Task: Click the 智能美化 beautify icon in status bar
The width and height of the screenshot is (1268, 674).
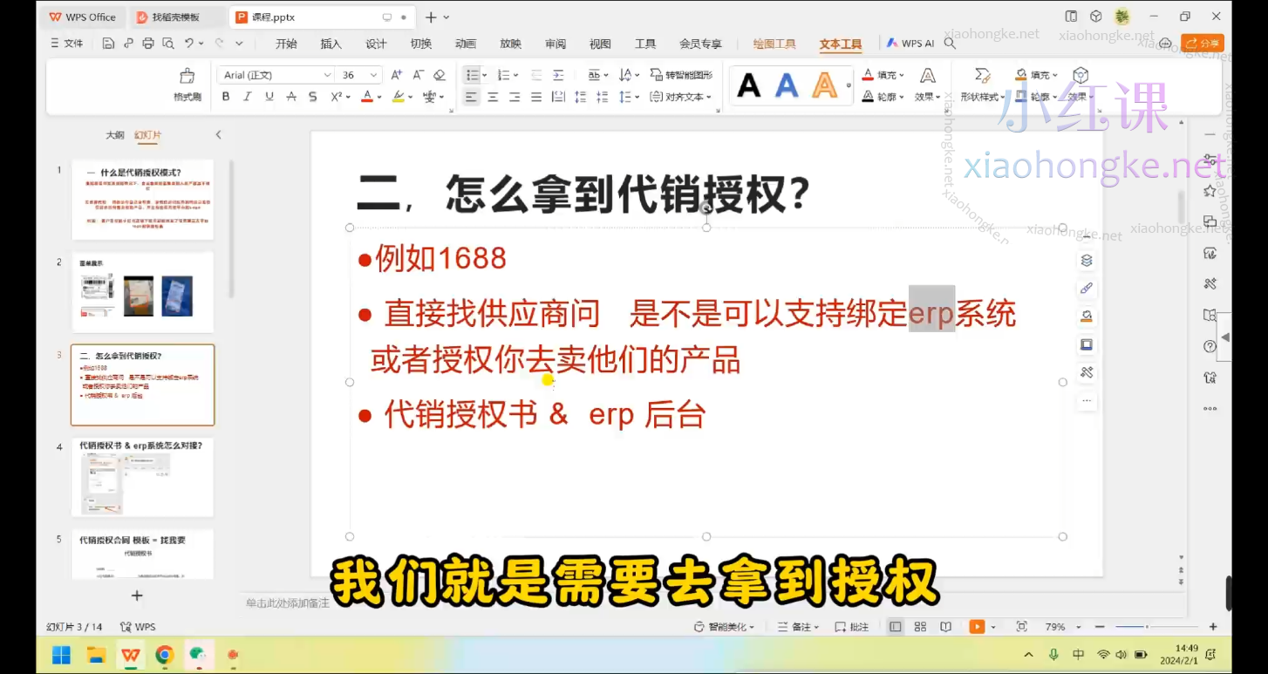Action: 698,626
